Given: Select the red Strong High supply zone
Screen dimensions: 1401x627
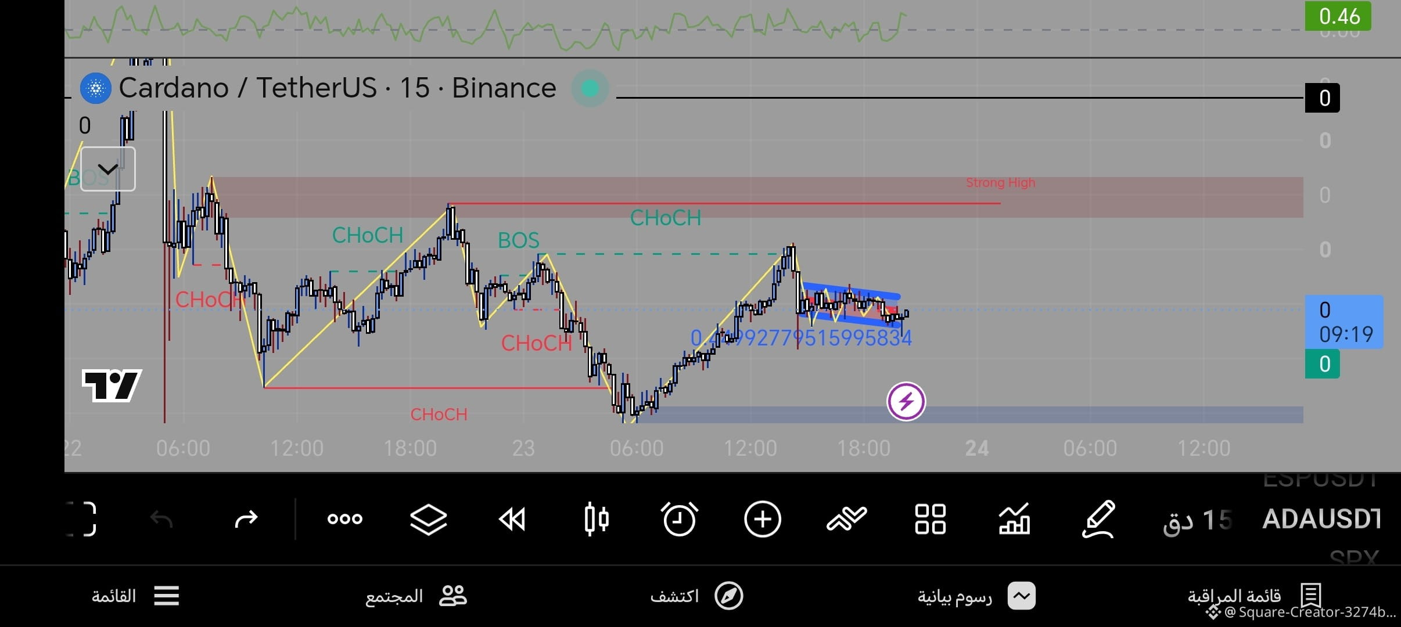Looking at the screenshot, I should coord(758,197).
